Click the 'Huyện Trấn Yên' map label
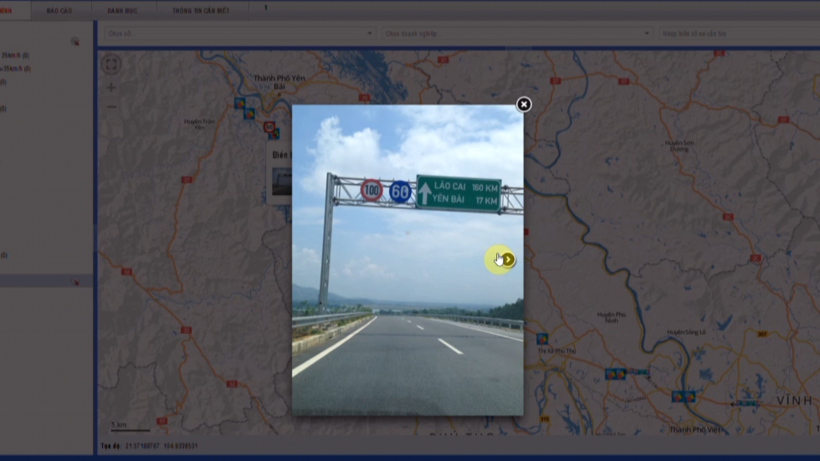Image resolution: width=820 pixels, height=461 pixels. click(199, 125)
